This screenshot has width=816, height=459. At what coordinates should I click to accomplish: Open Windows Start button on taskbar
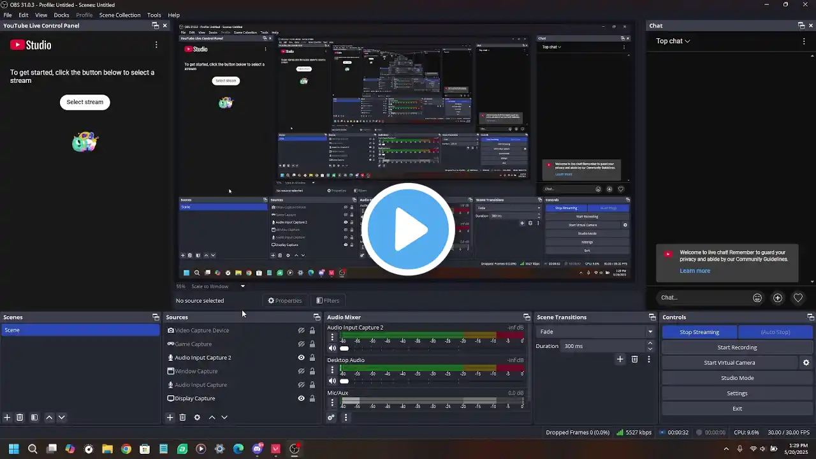[13, 449]
